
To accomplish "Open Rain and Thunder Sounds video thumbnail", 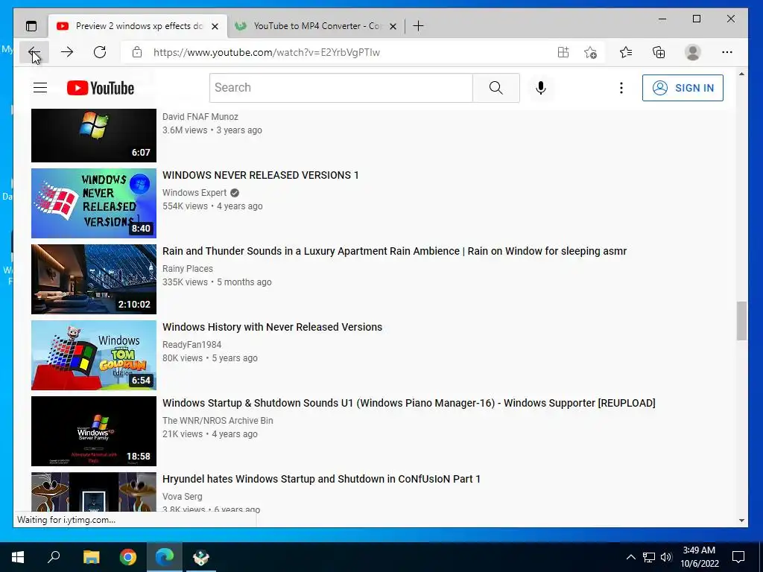I will click(x=94, y=279).
